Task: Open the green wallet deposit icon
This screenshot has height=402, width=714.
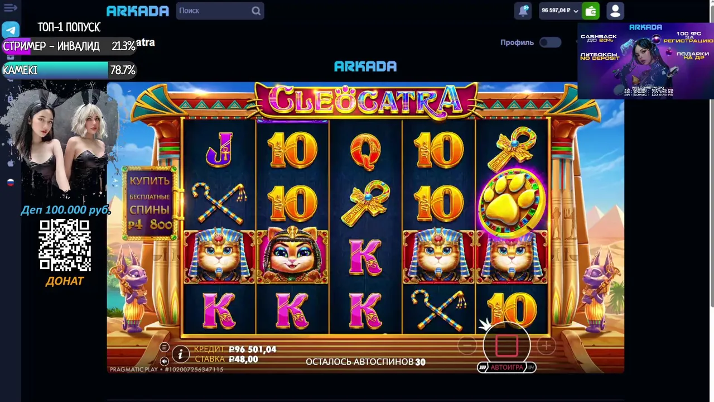Action: [x=591, y=11]
